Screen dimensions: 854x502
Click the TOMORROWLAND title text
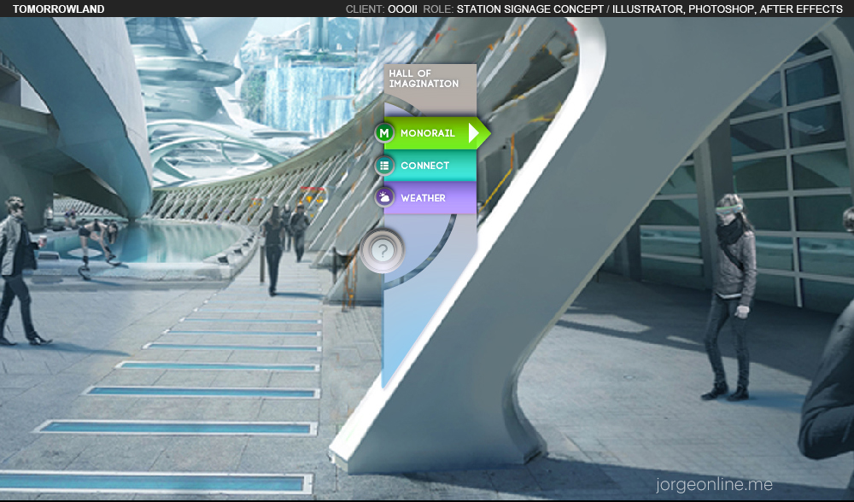tap(58, 9)
